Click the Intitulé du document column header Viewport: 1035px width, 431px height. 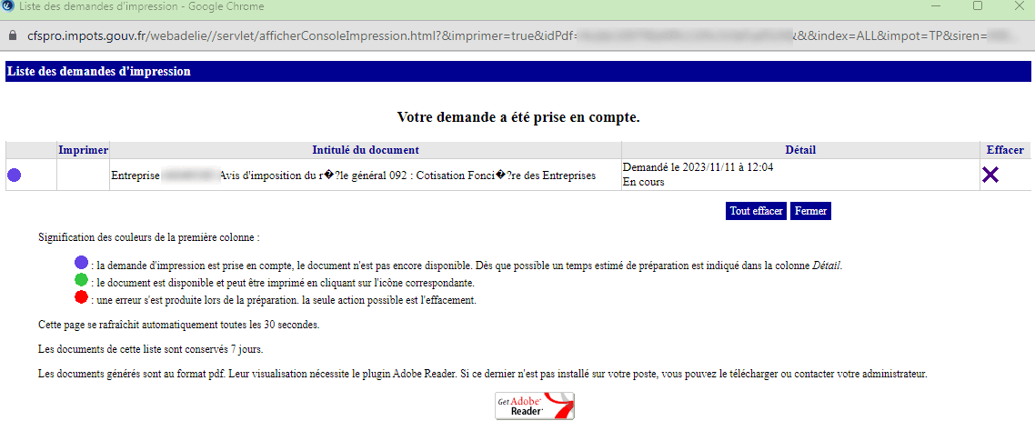[366, 150]
